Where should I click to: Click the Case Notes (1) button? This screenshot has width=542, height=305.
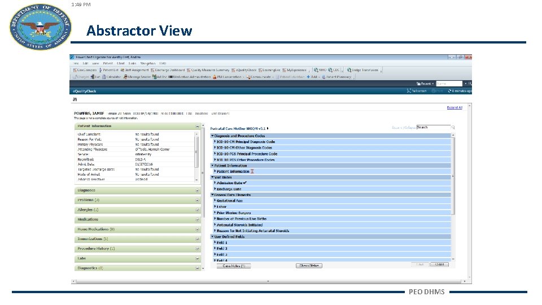click(x=234, y=266)
